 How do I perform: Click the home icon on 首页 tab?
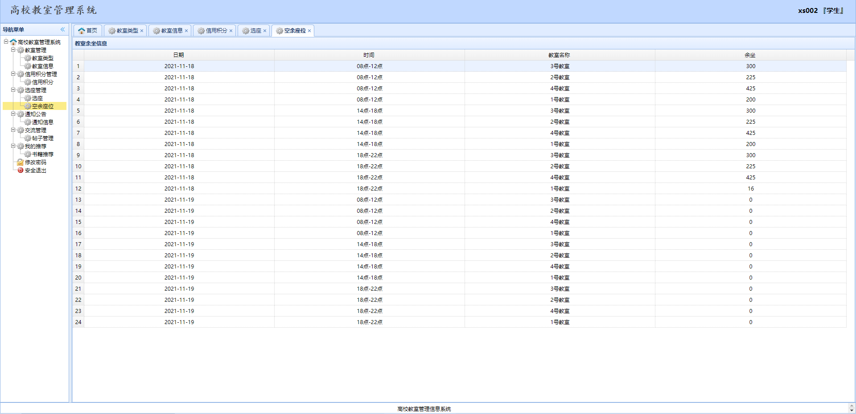coord(81,31)
